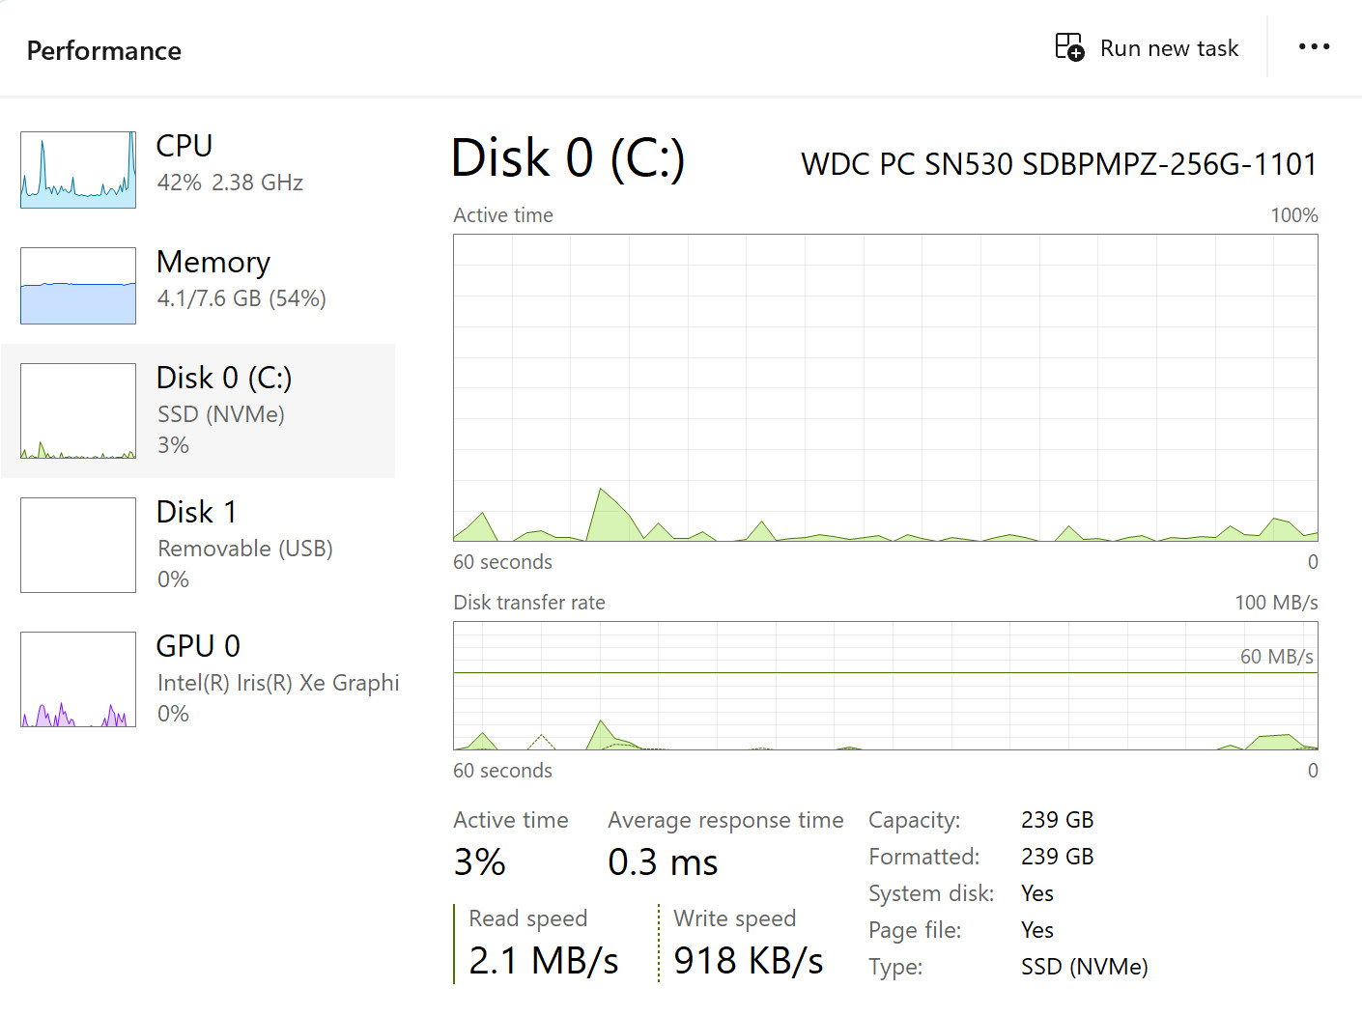The image size is (1362, 1016).
Task: Click the Disk 0 (C:) title heading
Action: 568,158
